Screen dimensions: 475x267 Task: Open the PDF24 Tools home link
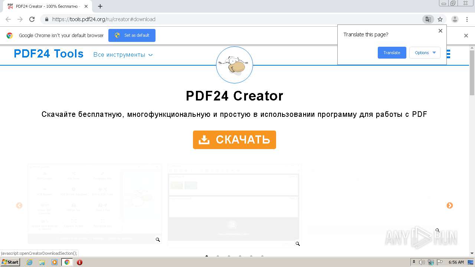pyautogui.click(x=49, y=54)
